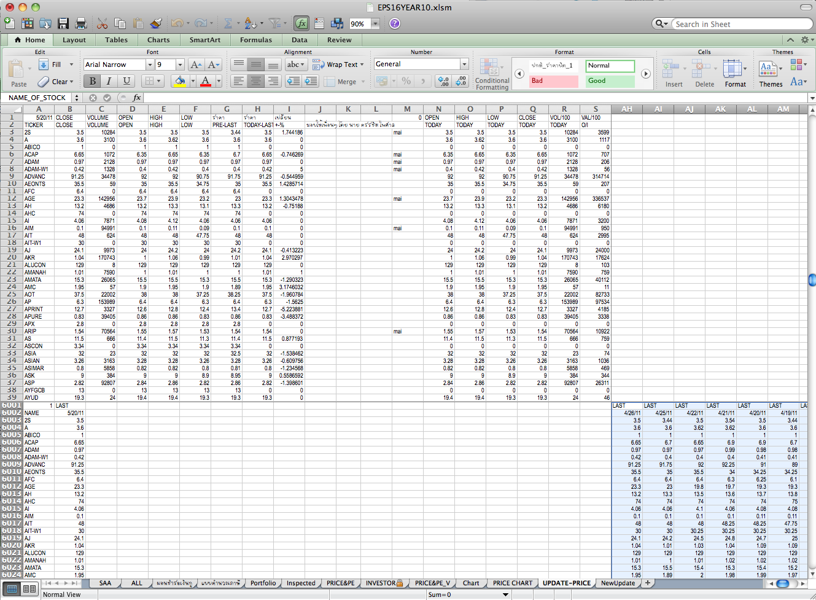Apply the Bad cell style
Viewport: 816px width, 600px height.
pyautogui.click(x=554, y=81)
